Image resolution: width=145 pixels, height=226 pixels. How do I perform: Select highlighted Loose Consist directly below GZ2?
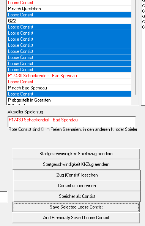coord(69,27)
